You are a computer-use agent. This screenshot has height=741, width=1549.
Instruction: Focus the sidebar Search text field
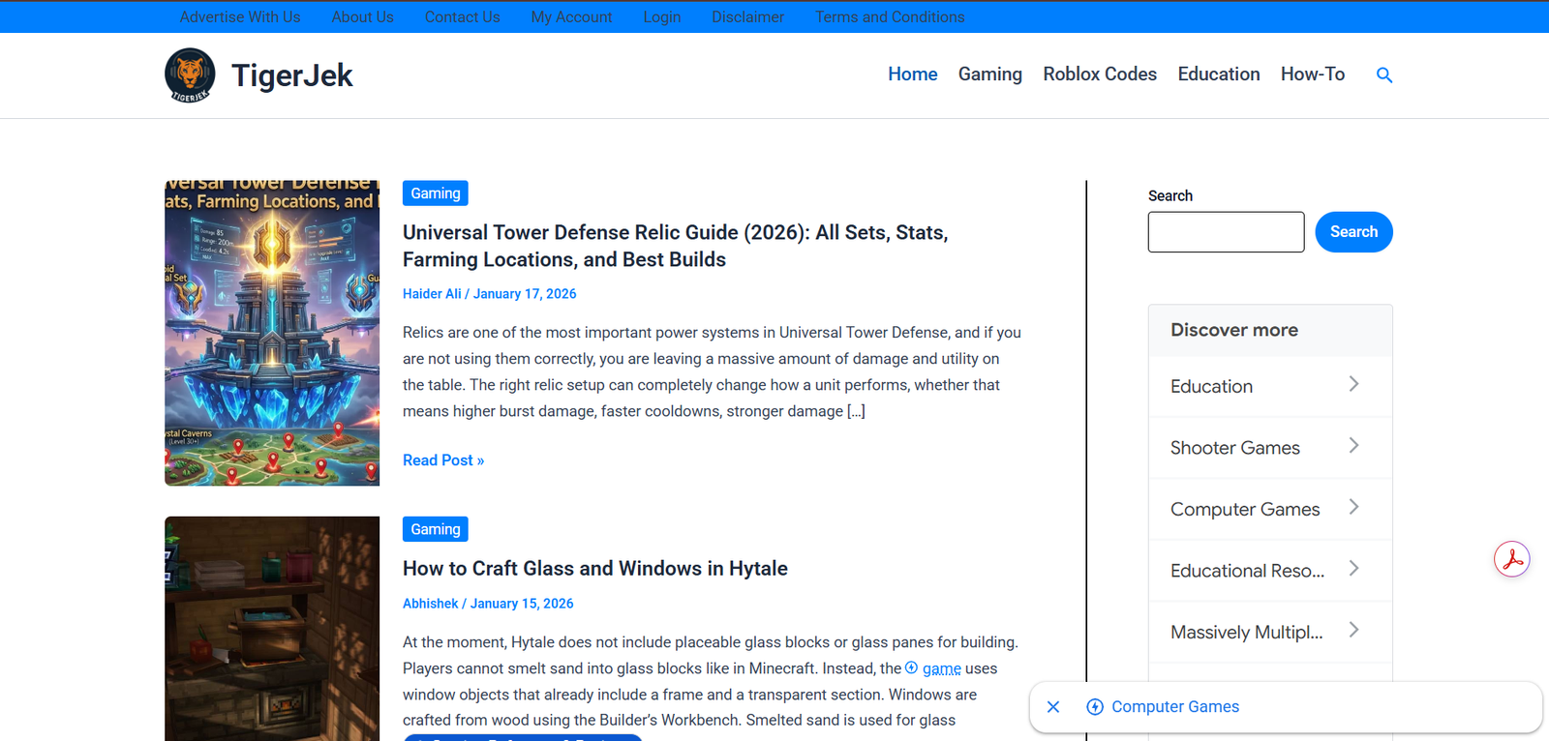(x=1226, y=232)
